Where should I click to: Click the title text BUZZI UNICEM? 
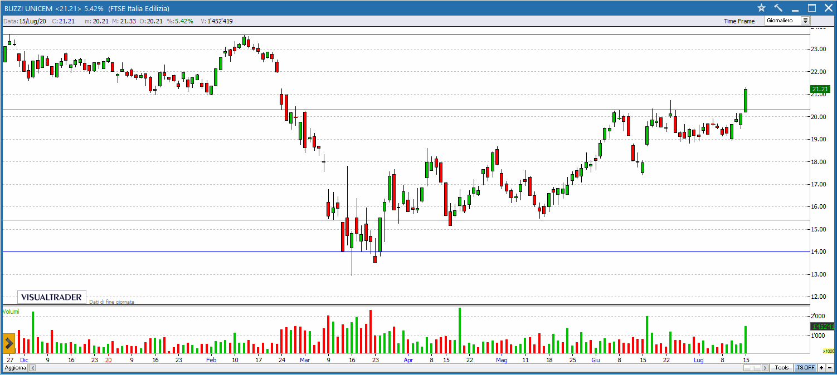[28, 9]
